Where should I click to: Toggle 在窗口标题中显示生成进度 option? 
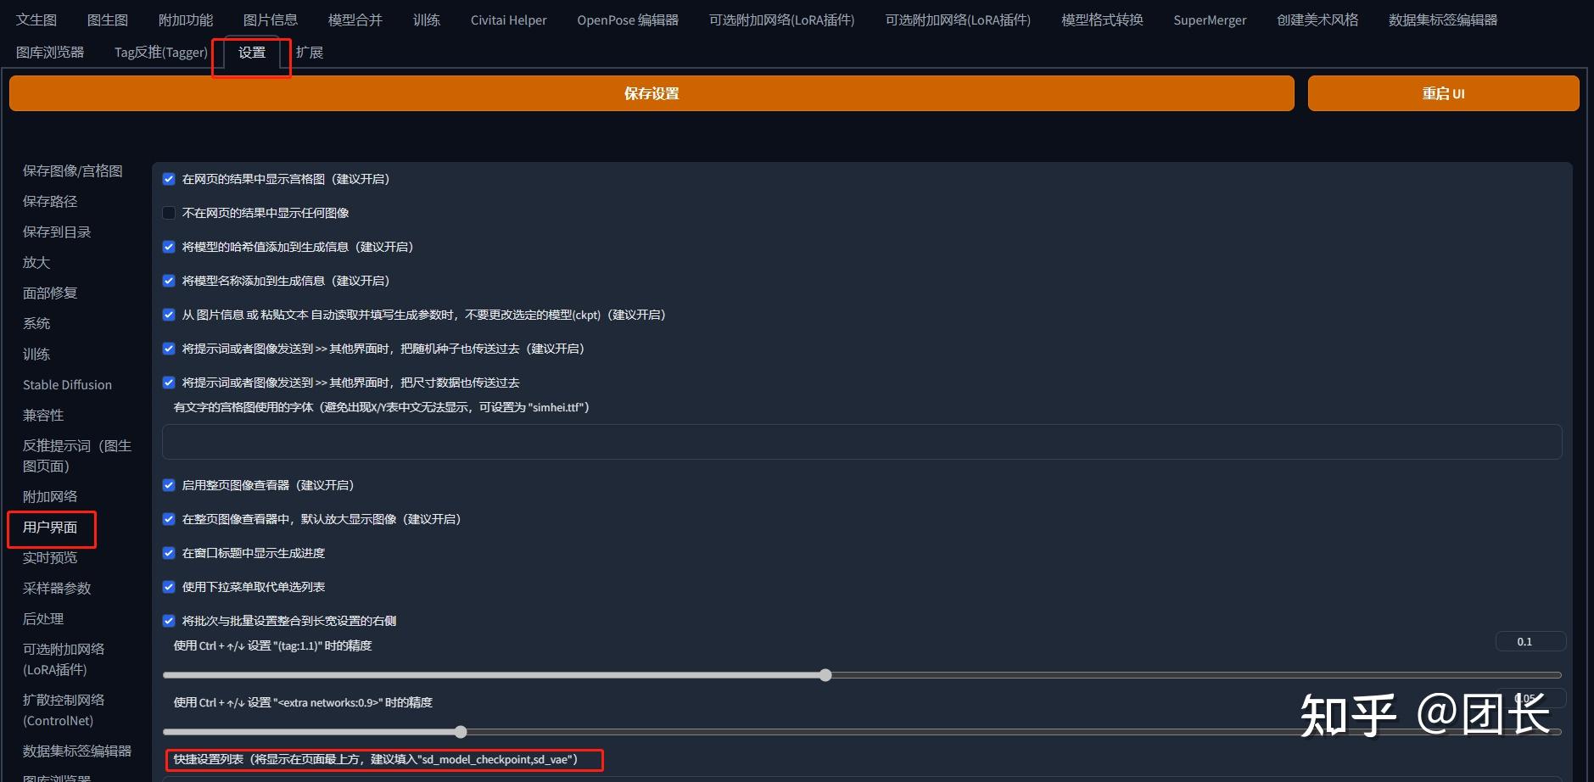click(x=169, y=552)
